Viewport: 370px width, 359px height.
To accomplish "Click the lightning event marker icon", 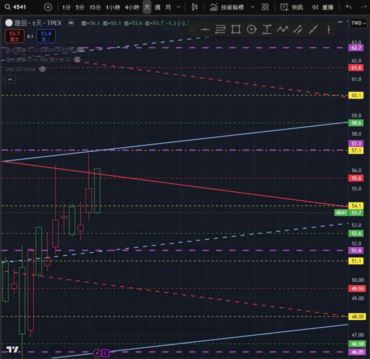I will pyautogui.click(x=97, y=353).
